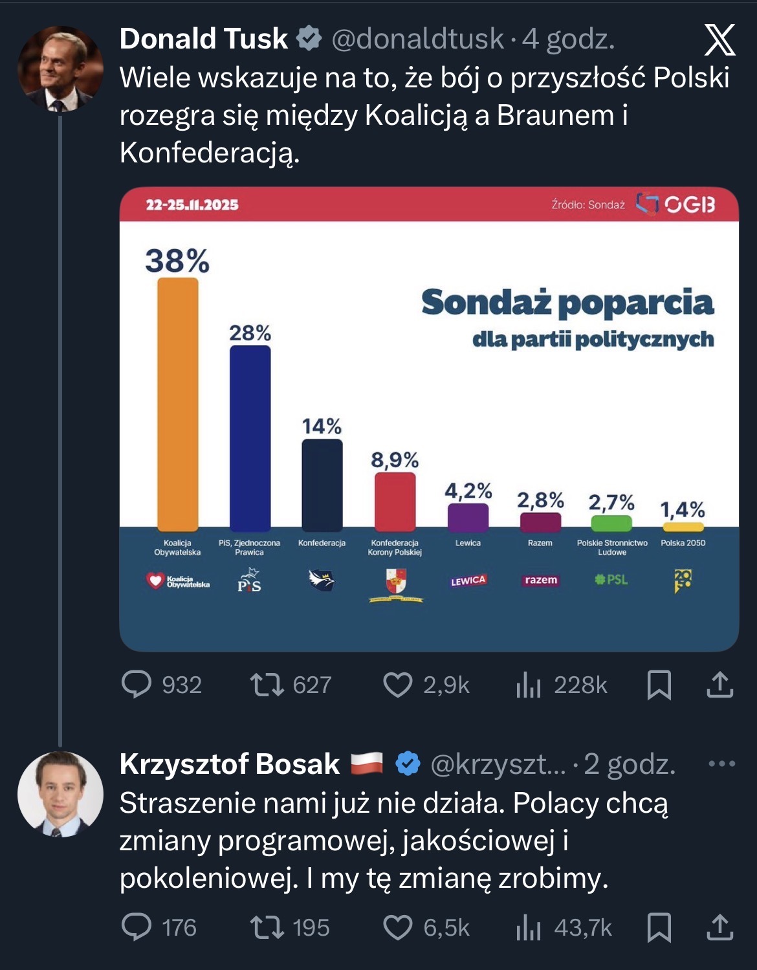
Task: Repost Krzysztof Bosak's reply
Action: pyautogui.click(x=267, y=927)
